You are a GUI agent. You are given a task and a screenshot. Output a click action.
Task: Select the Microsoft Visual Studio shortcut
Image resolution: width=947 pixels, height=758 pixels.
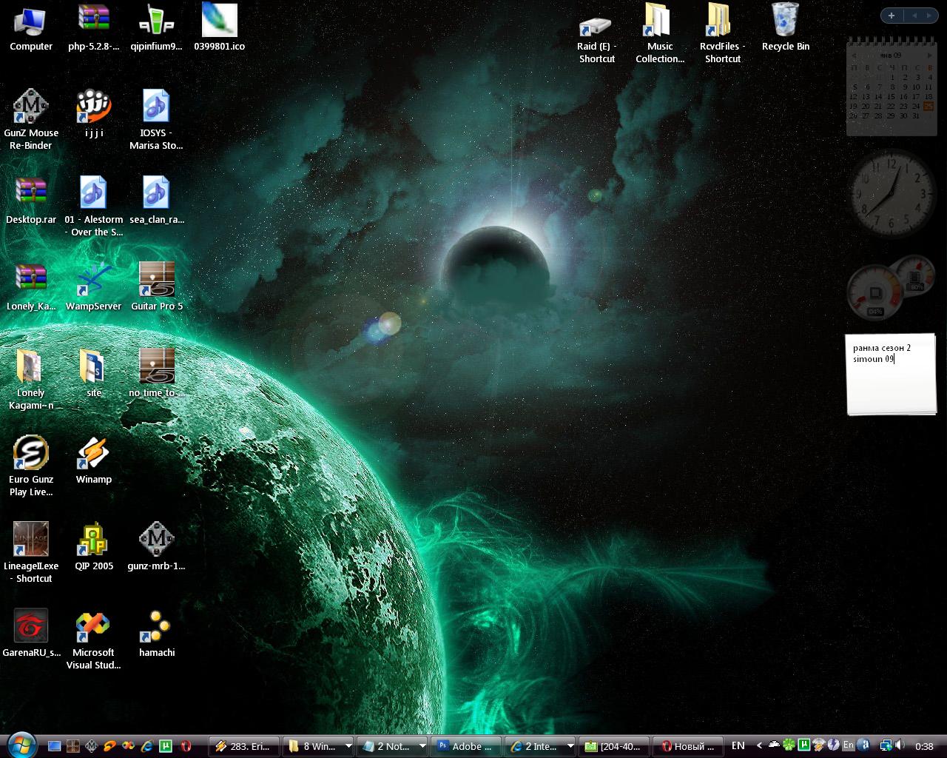[x=94, y=640]
